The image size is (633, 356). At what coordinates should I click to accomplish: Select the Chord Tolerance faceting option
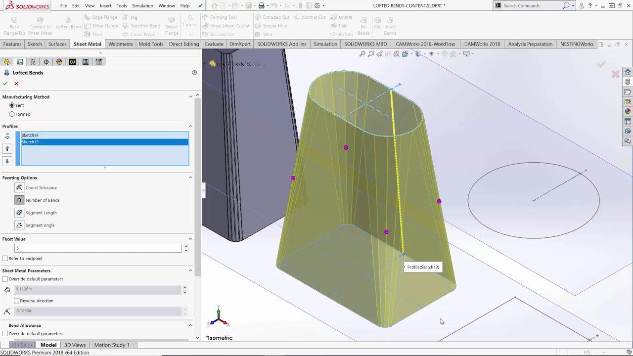coord(19,188)
